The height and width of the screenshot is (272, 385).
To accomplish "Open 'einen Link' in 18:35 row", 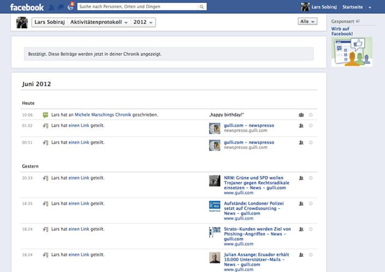I will pos(79,204).
